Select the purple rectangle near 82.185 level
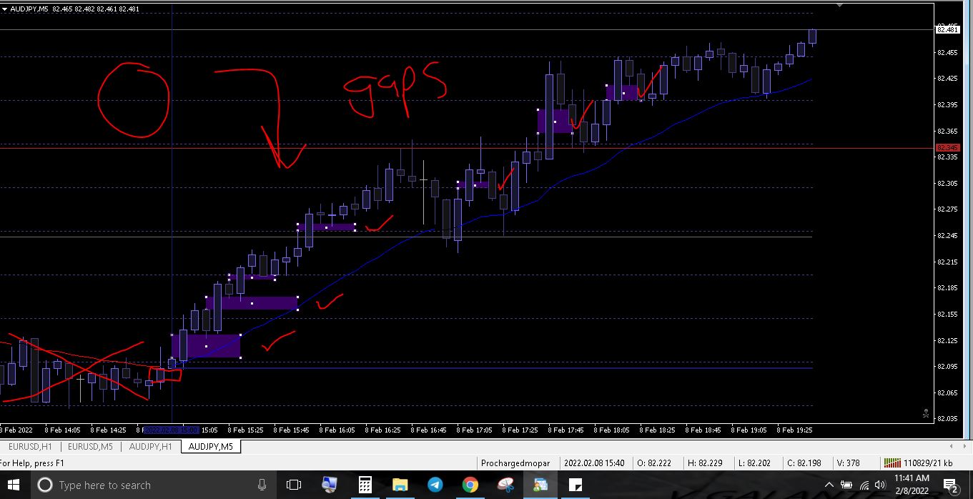973x499 pixels. (x=252, y=303)
